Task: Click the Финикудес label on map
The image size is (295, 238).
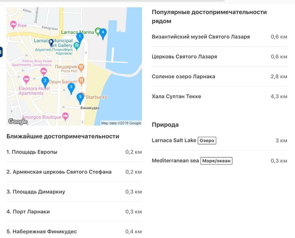Action: click(90, 108)
